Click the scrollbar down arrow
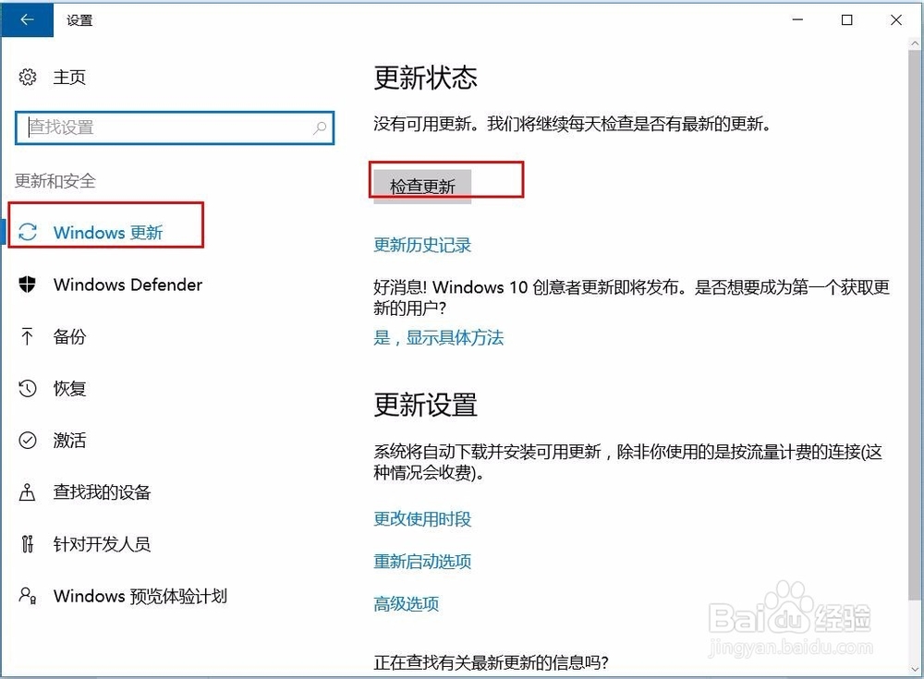The height and width of the screenshot is (679, 924). pos(915,669)
